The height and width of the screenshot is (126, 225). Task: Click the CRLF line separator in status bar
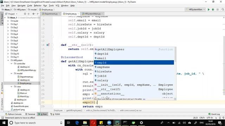point(202,118)
